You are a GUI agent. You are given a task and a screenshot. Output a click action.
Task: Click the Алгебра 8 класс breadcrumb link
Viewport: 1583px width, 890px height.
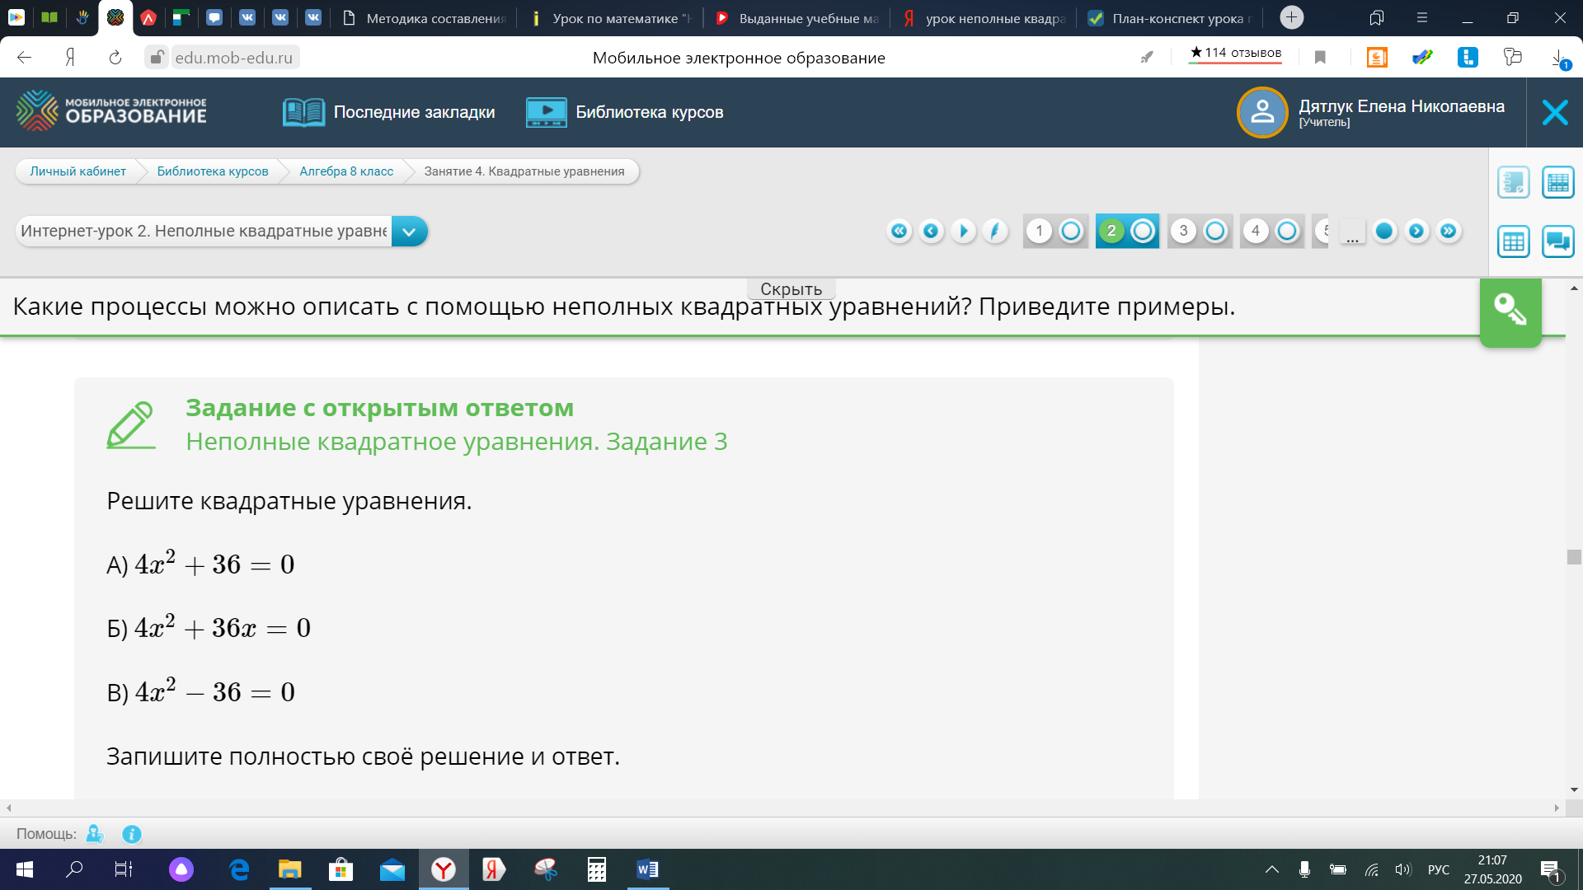pos(346,171)
